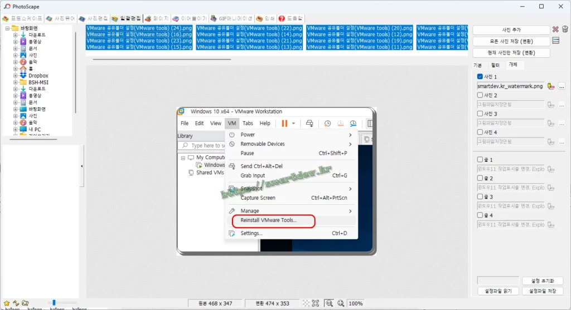Click the folder explore icon at bottom left

coord(25,303)
